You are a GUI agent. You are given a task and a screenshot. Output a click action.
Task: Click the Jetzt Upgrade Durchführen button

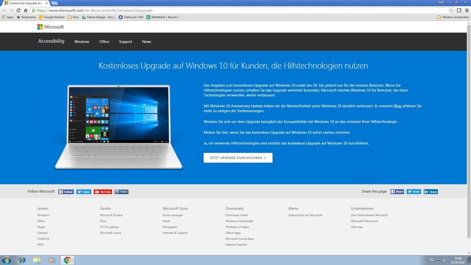click(x=238, y=158)
